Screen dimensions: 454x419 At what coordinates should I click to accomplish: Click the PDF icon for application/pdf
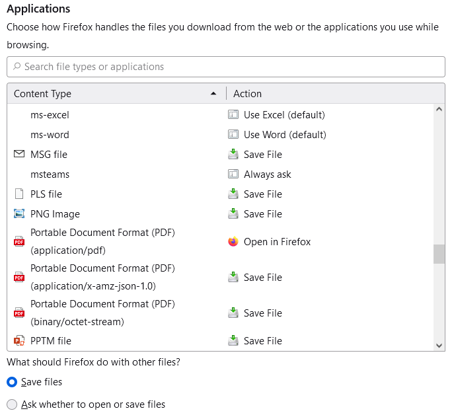pyautogui.click(x=19, y=242)
